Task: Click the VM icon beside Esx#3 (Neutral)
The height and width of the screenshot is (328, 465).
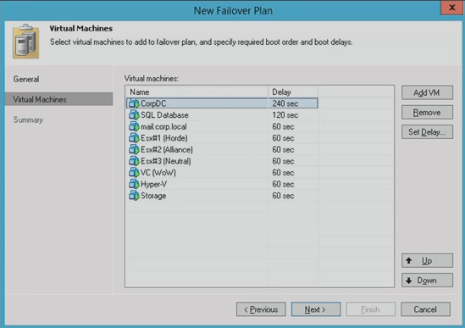Action: pos(134,161)
